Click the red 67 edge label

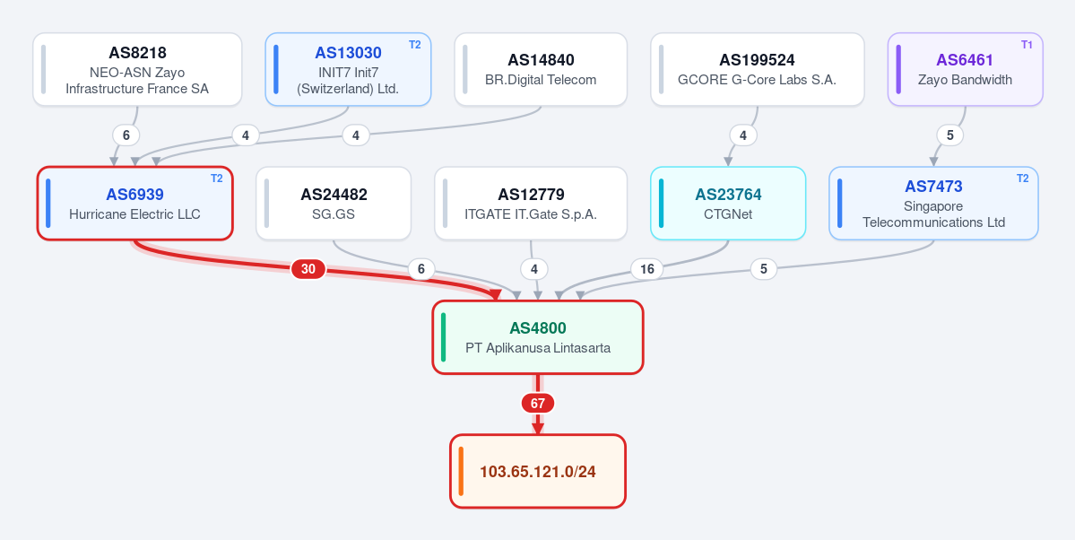538,404
